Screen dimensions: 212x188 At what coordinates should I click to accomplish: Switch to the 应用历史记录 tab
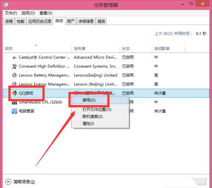coord(39,22)
